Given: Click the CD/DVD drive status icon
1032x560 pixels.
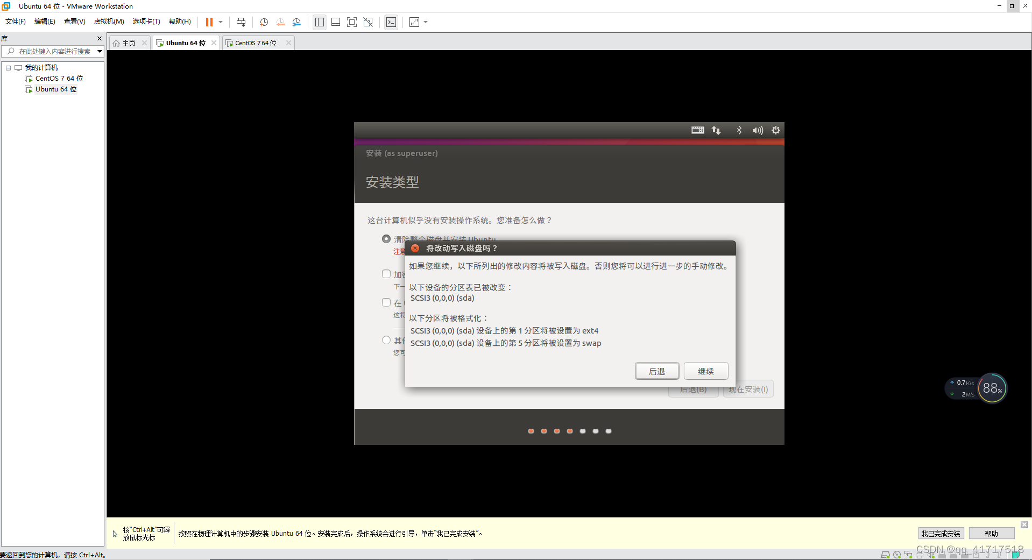Looking at the screenshot, I should click(897, 555).
